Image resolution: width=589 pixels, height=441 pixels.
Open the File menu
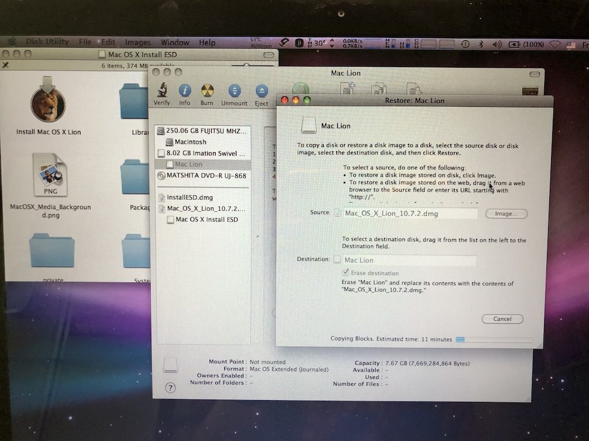(86, 42)
